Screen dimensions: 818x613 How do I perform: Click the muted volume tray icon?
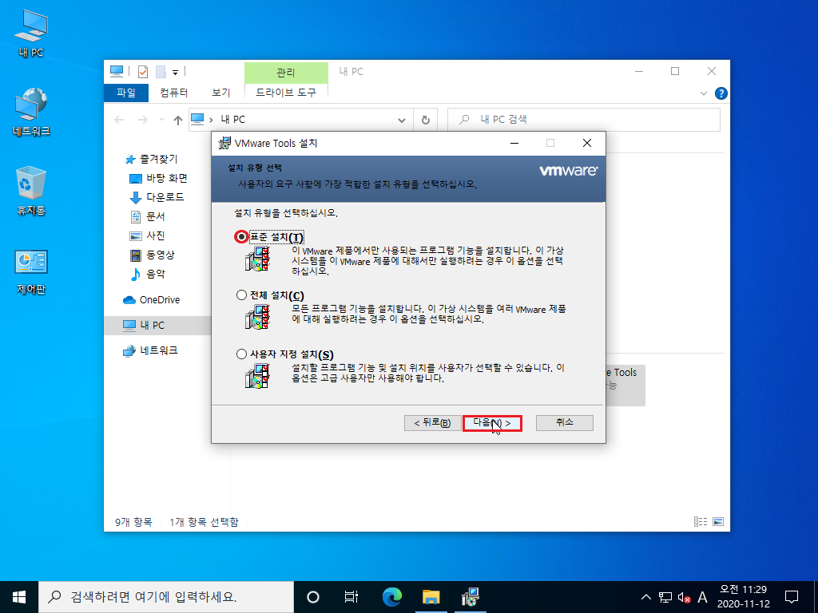point(684,597)
